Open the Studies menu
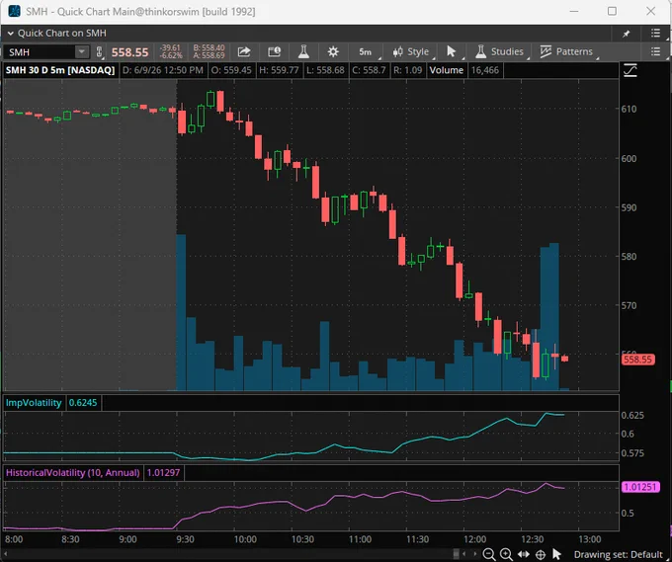 (500, 51)
